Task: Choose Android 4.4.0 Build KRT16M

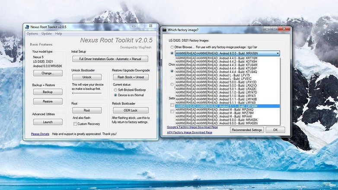Action: pos(227,58)
